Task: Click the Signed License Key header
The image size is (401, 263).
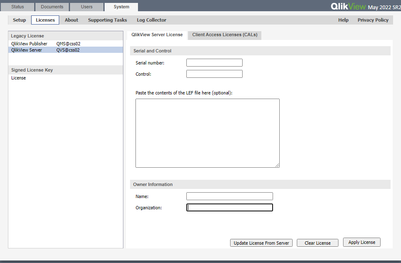Action: coord(66,70)
